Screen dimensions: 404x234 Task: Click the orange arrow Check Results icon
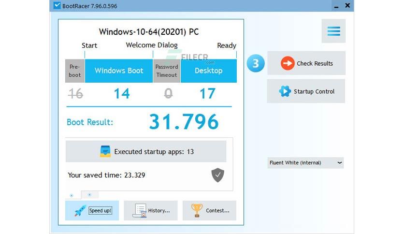(288, 63)
